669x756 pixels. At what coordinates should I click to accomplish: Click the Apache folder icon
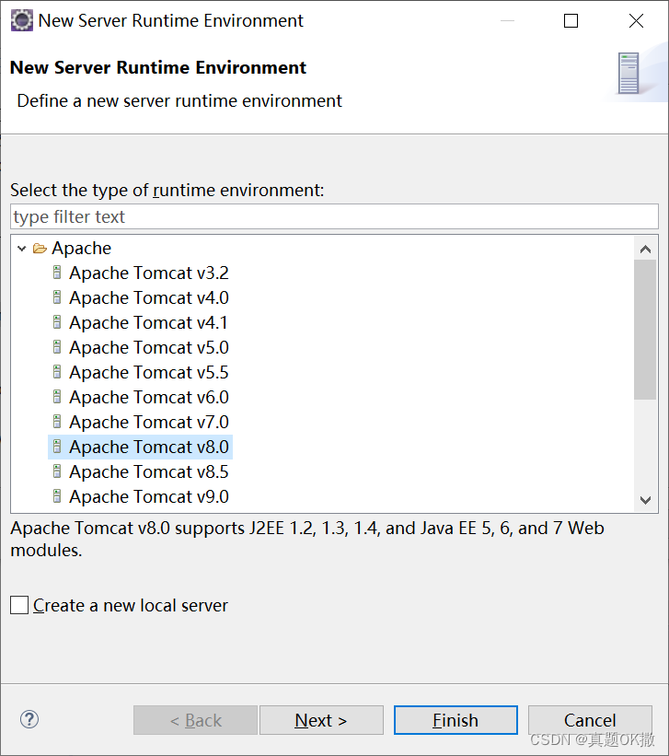click(40, 249)
